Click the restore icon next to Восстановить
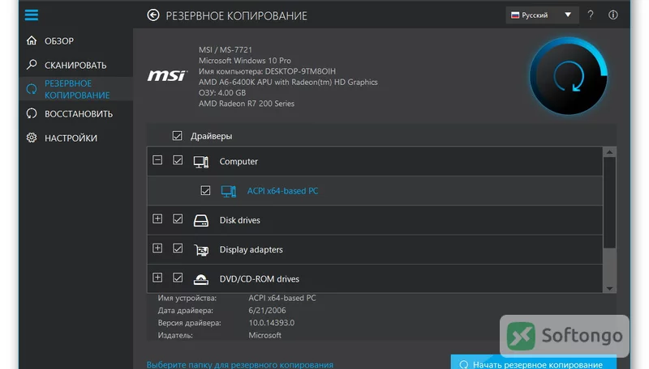 pos(32,113)
